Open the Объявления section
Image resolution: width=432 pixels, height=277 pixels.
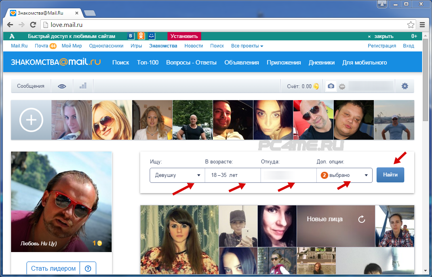[x=242, y=63]
